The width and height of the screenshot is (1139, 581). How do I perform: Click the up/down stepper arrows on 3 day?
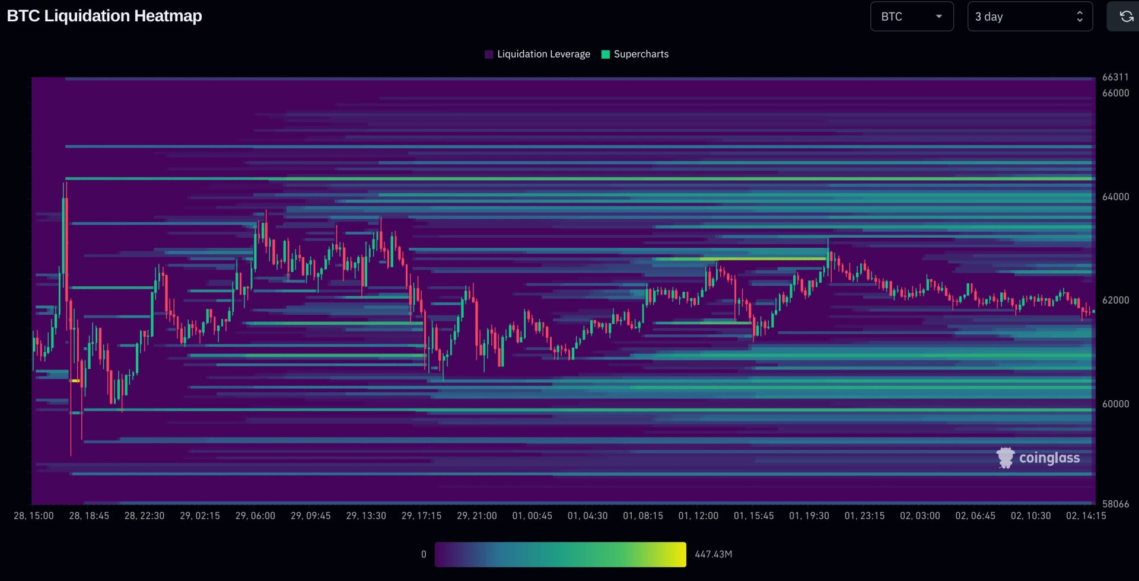click(1080, 17)
